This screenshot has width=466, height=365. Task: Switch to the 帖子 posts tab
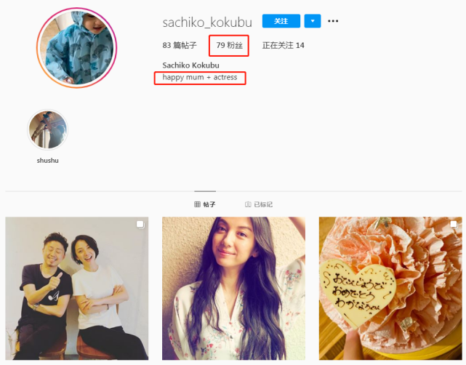click(x=205, y=204)
